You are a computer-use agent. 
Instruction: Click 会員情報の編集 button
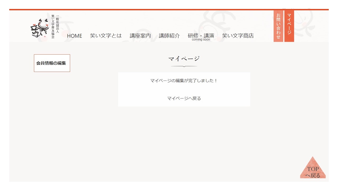tap(52, 63)
